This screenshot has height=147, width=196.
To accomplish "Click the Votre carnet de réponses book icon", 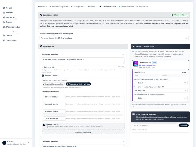I will [134, 114].
